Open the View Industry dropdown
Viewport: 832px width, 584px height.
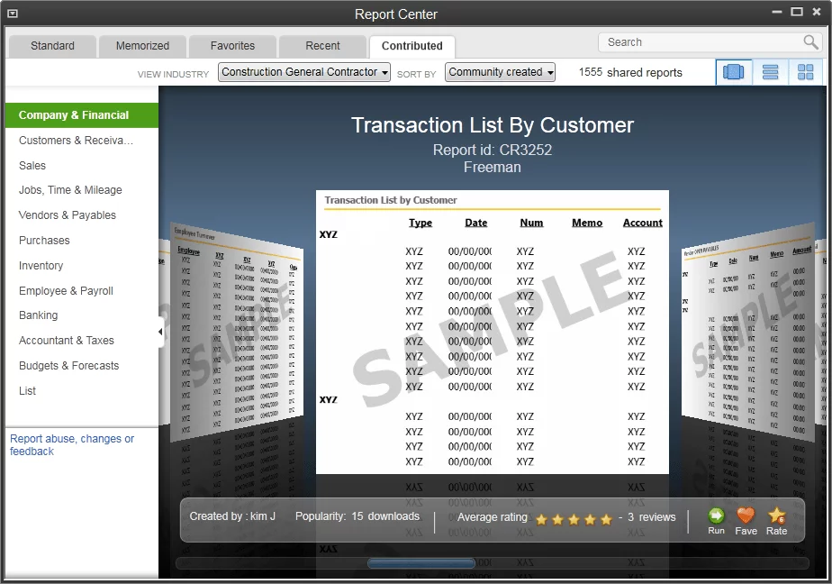[x=303, y=72]
